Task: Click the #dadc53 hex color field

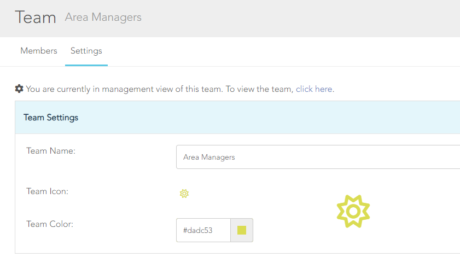Action: [203, 230]
